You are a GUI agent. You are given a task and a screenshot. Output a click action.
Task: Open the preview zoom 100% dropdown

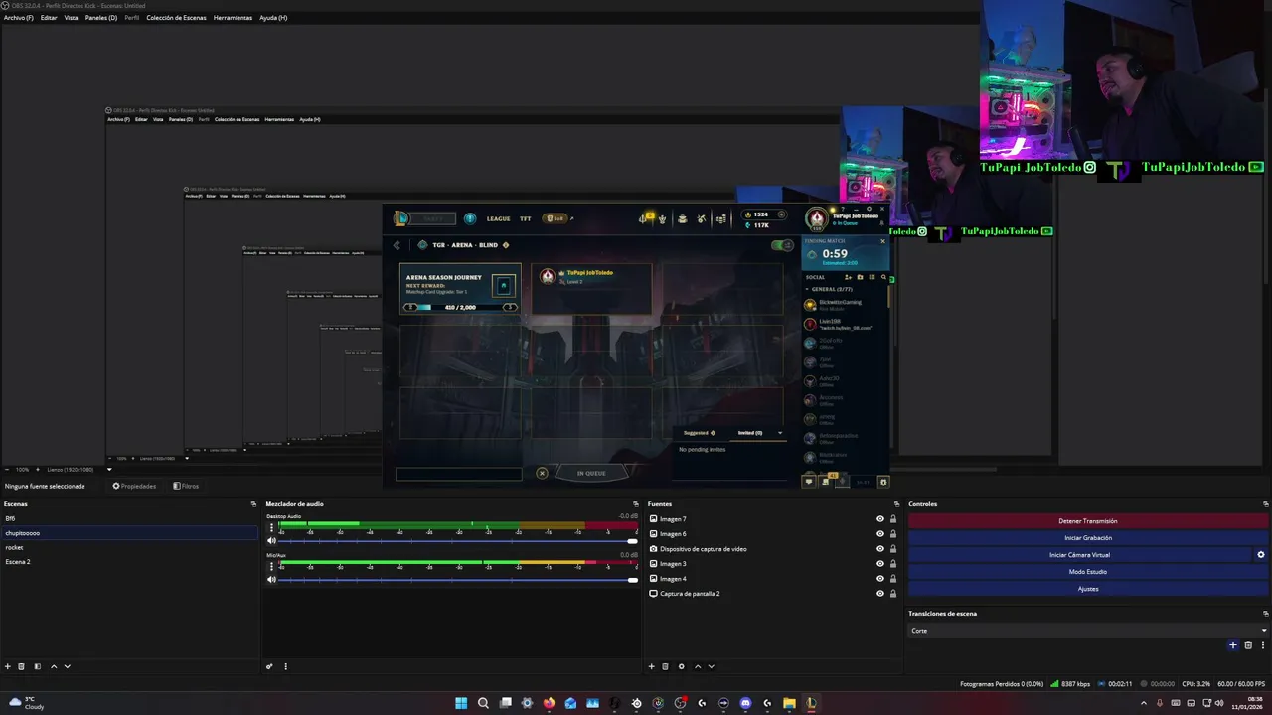pos(22,470)
